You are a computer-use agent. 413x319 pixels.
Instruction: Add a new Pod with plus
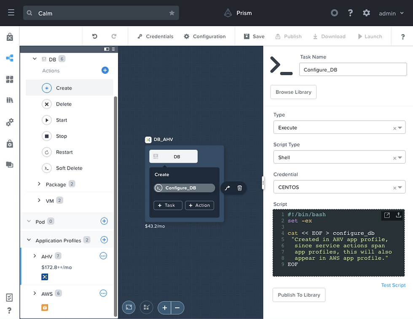[104, 221]
